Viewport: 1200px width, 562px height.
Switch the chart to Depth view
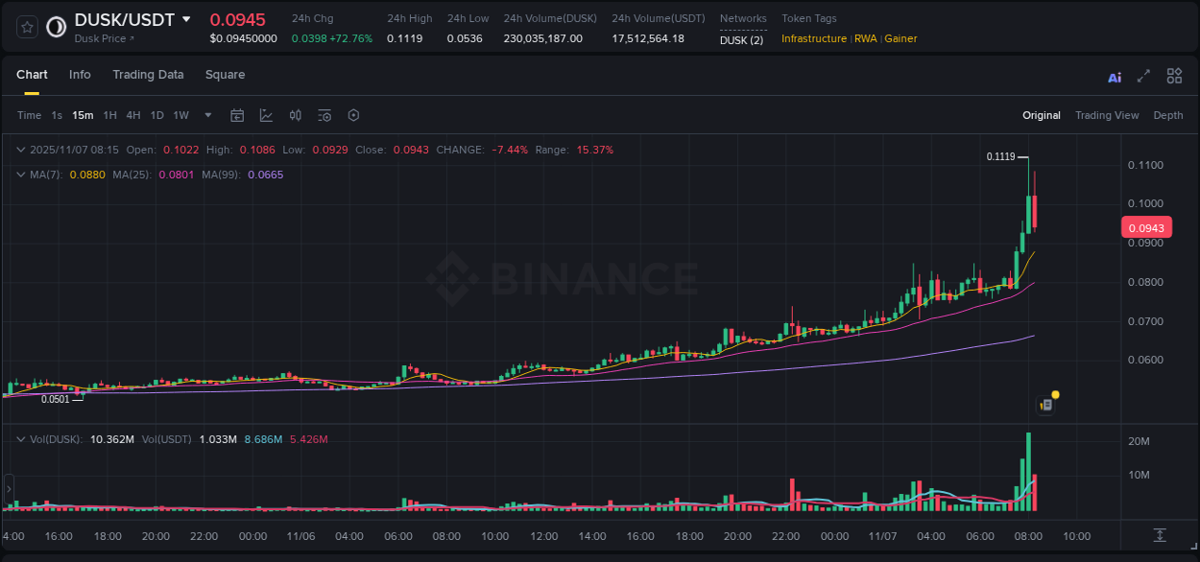click(x=1167, y=115)
